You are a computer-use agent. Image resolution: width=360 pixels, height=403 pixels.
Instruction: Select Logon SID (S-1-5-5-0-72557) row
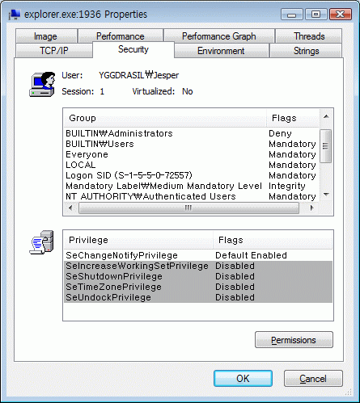pos(192,175)
